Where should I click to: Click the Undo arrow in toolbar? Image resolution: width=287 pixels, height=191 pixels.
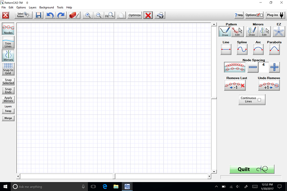pyautogui.click(x=50, y=15)
